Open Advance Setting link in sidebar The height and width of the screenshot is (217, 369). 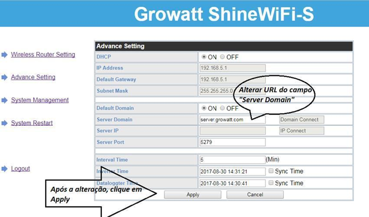click(33, 77)
